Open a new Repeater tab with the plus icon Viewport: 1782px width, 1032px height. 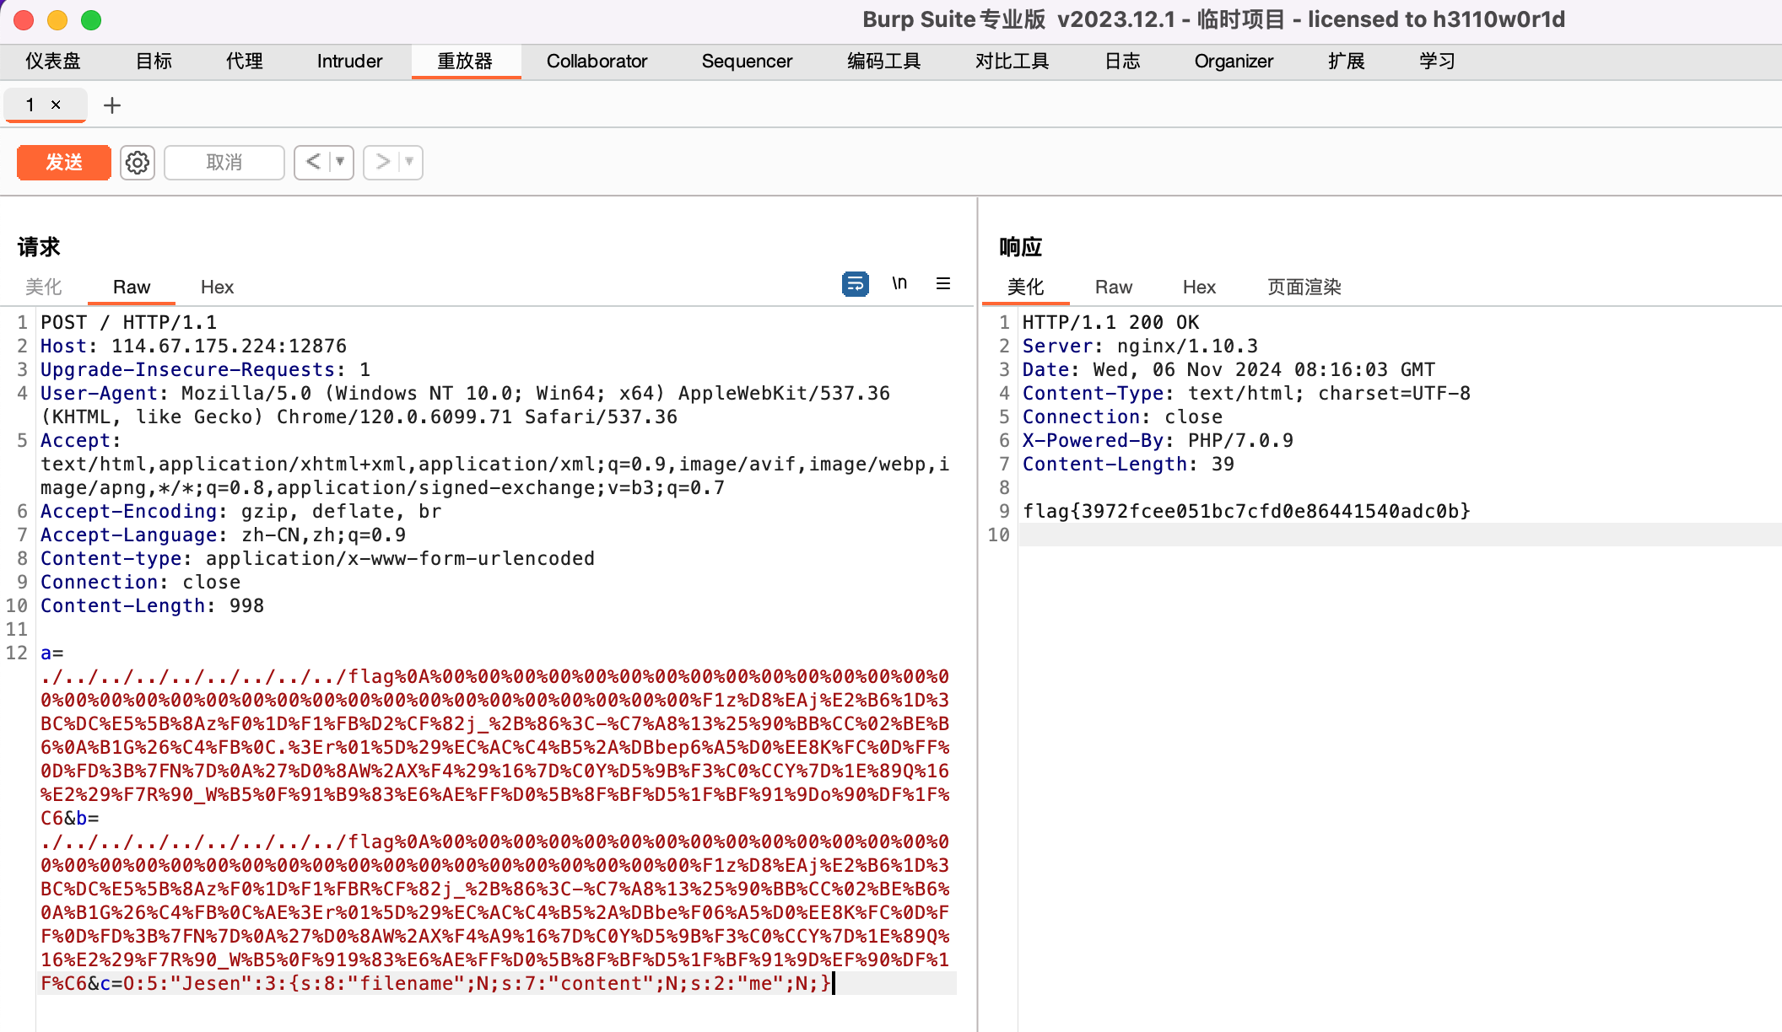click(112, 105)
